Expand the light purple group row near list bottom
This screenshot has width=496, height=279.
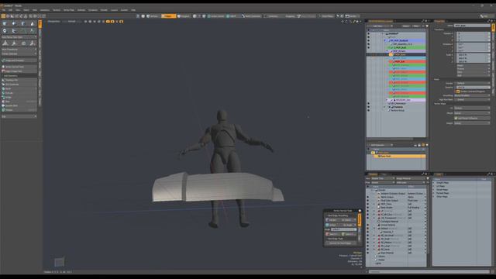pyautogui.click(x=387, y=100)
